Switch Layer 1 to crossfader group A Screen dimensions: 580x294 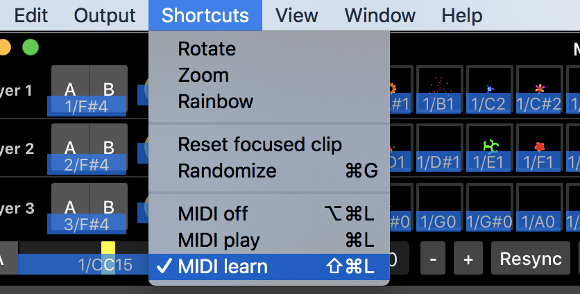(x=70, y=88)
